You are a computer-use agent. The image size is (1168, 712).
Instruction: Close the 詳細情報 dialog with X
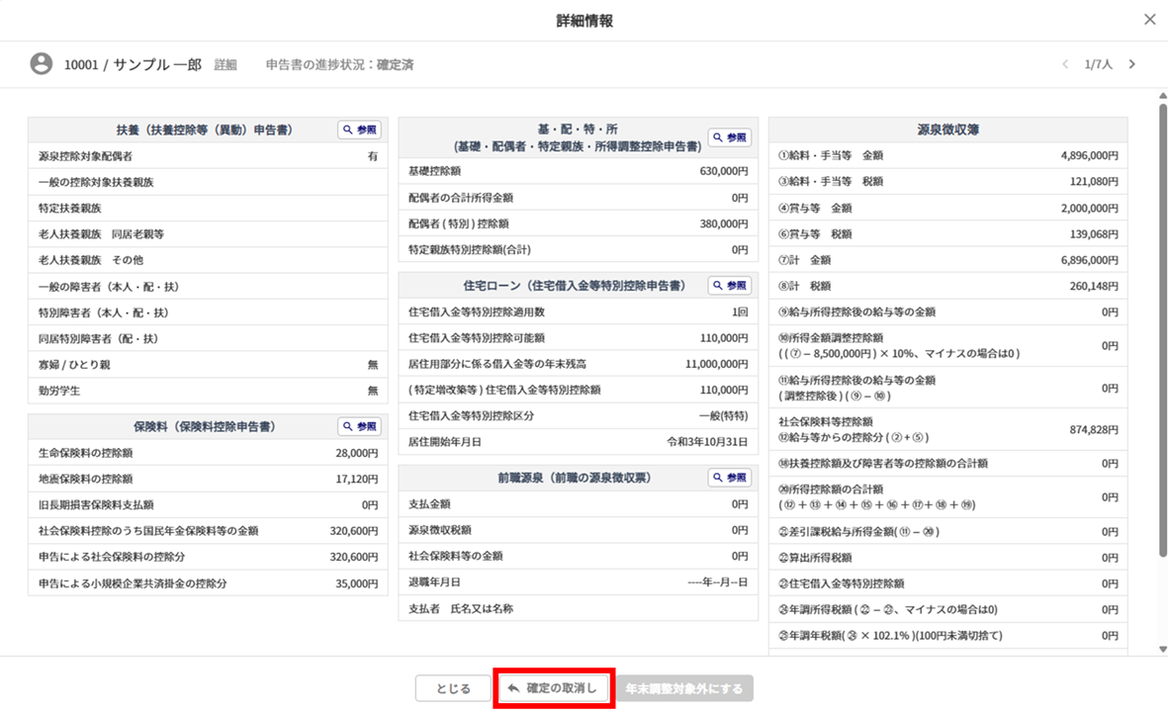[x=1148, y=20]
